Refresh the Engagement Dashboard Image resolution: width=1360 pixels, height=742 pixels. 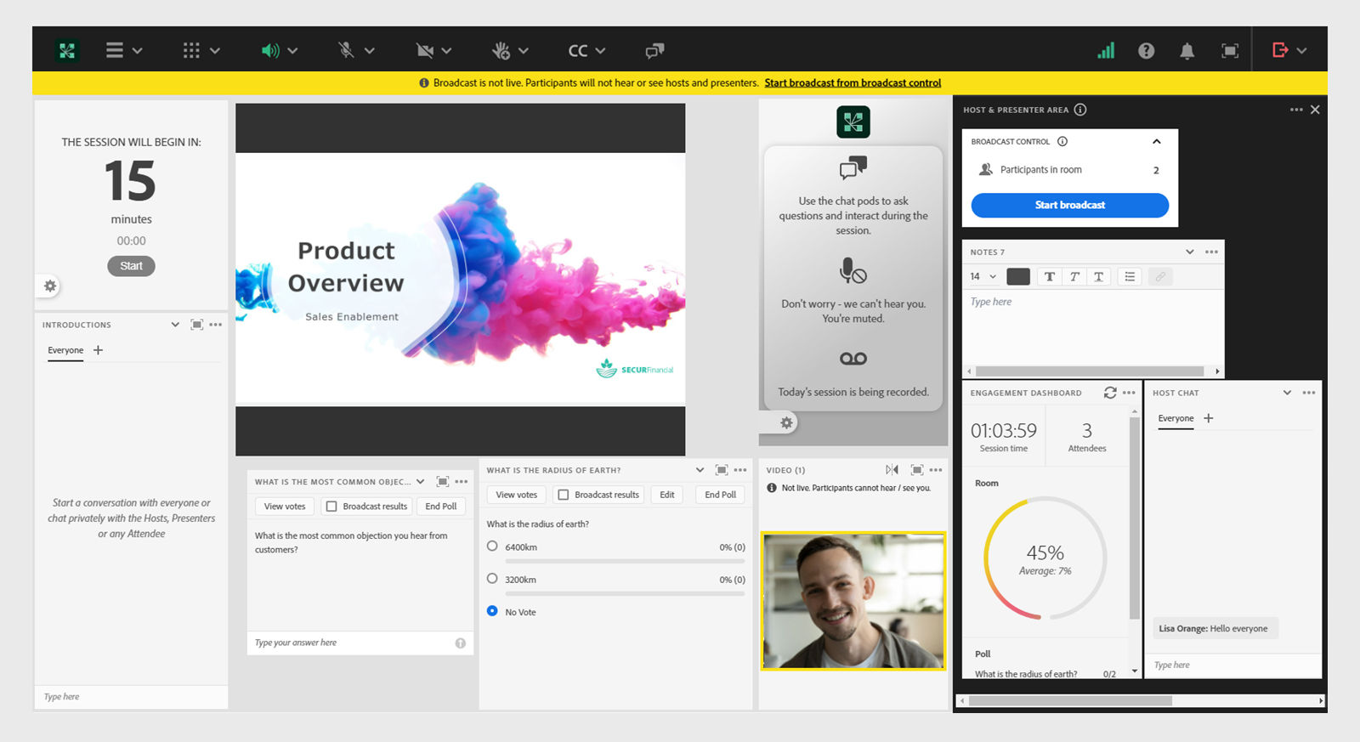point(1109,393)
